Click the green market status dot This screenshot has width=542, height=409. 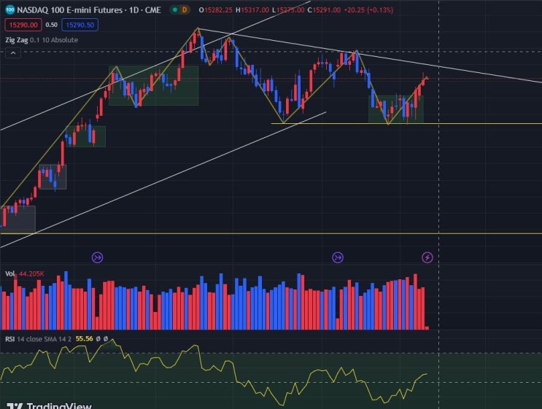point(175,10)
